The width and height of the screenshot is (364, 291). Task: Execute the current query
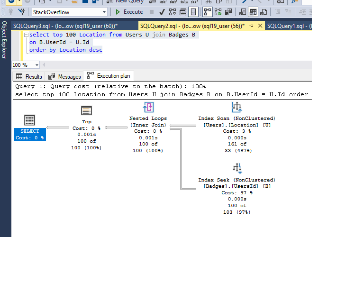click(x=129, y=12)
